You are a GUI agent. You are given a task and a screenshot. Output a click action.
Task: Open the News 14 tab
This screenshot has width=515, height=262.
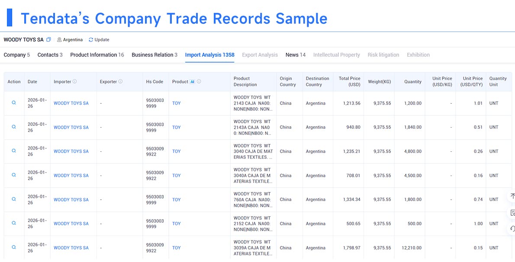(296, 55)
